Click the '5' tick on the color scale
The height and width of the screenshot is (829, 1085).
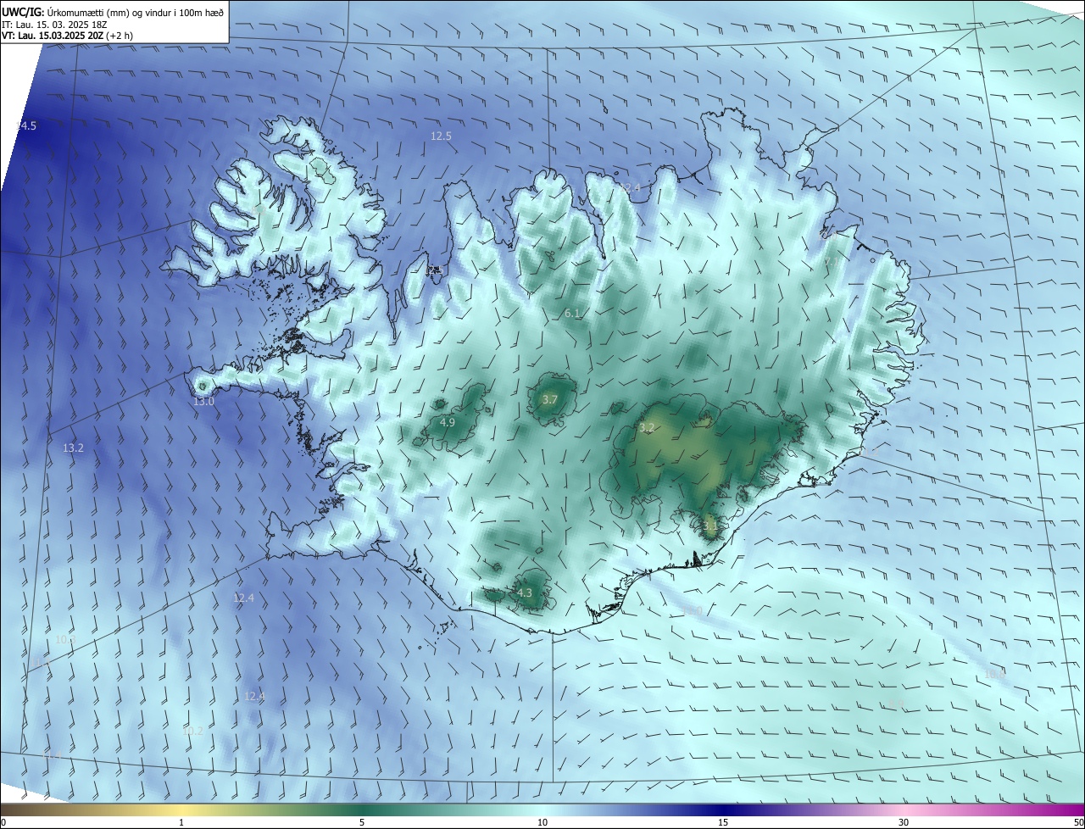[362, 822]
